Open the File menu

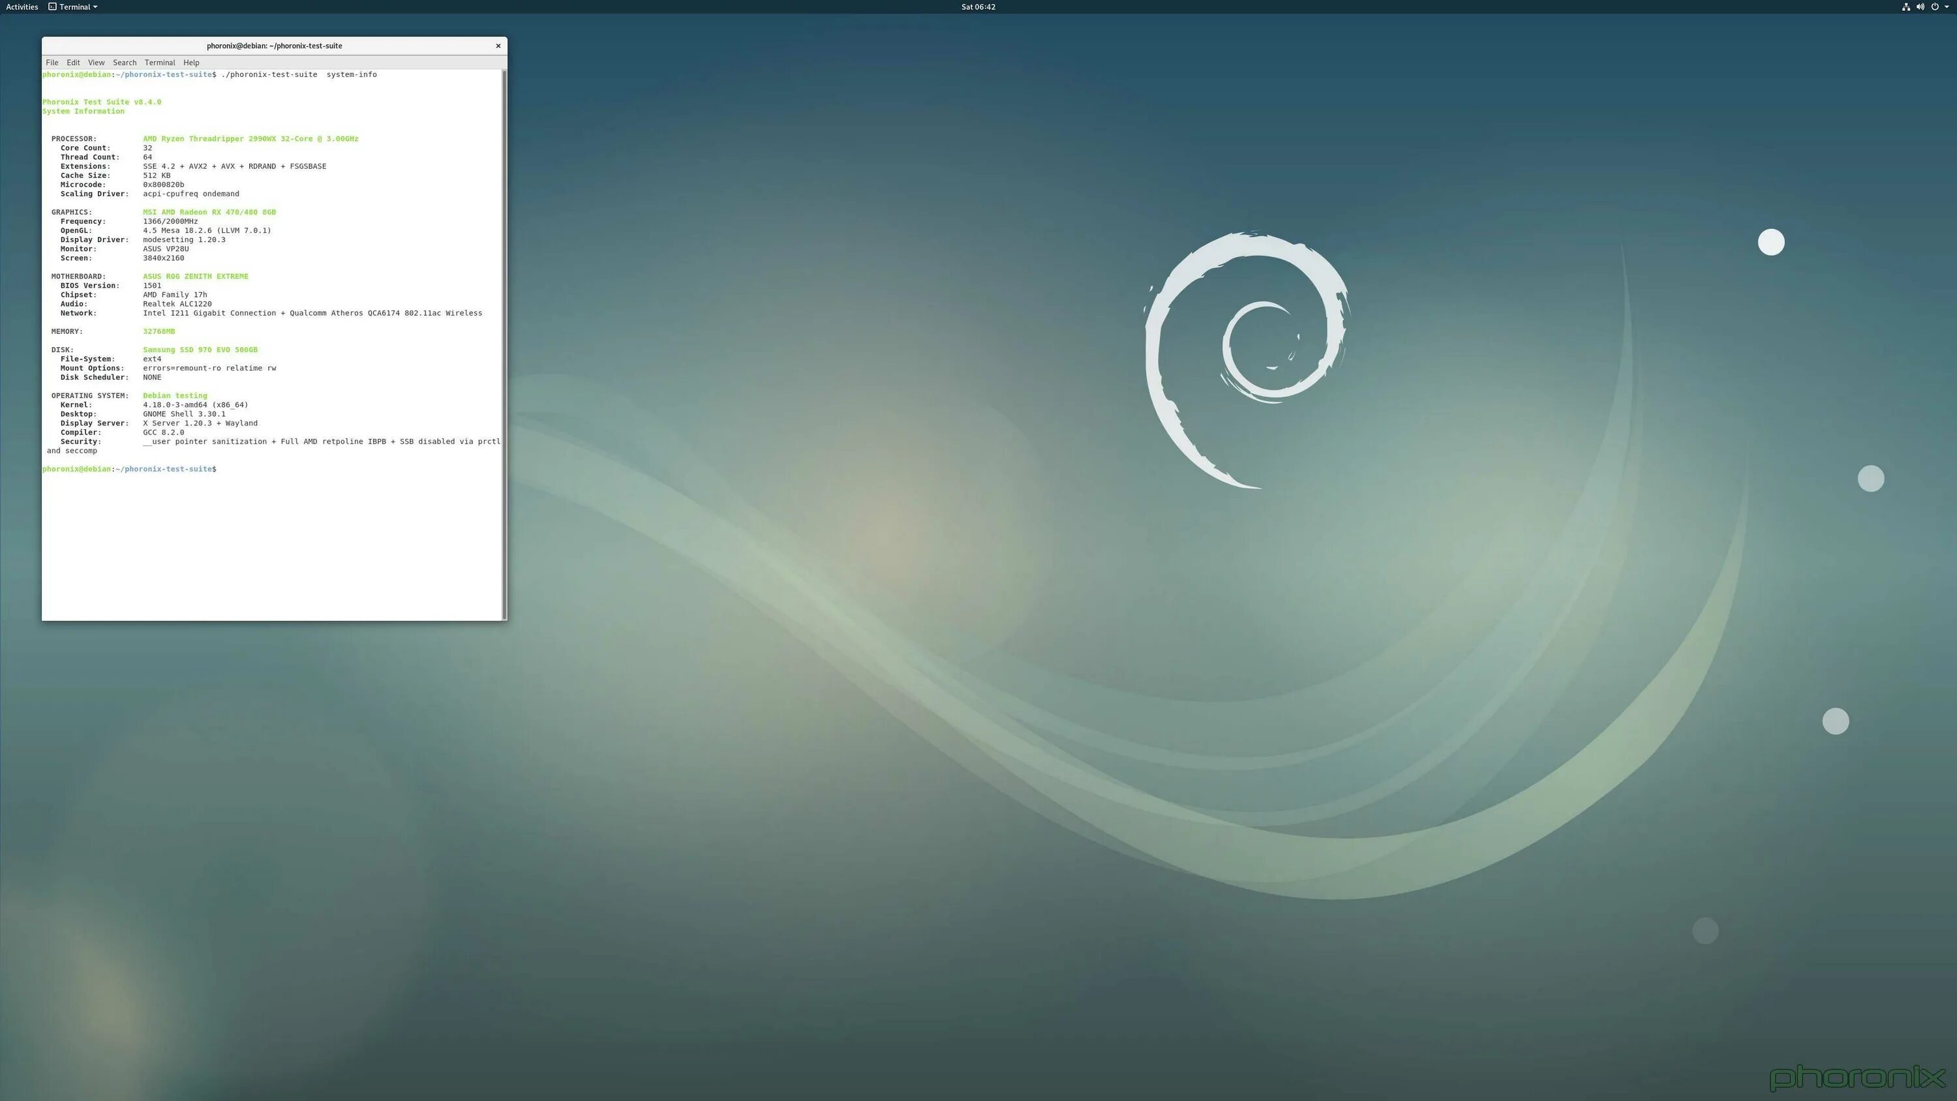(x=52, y=63)
